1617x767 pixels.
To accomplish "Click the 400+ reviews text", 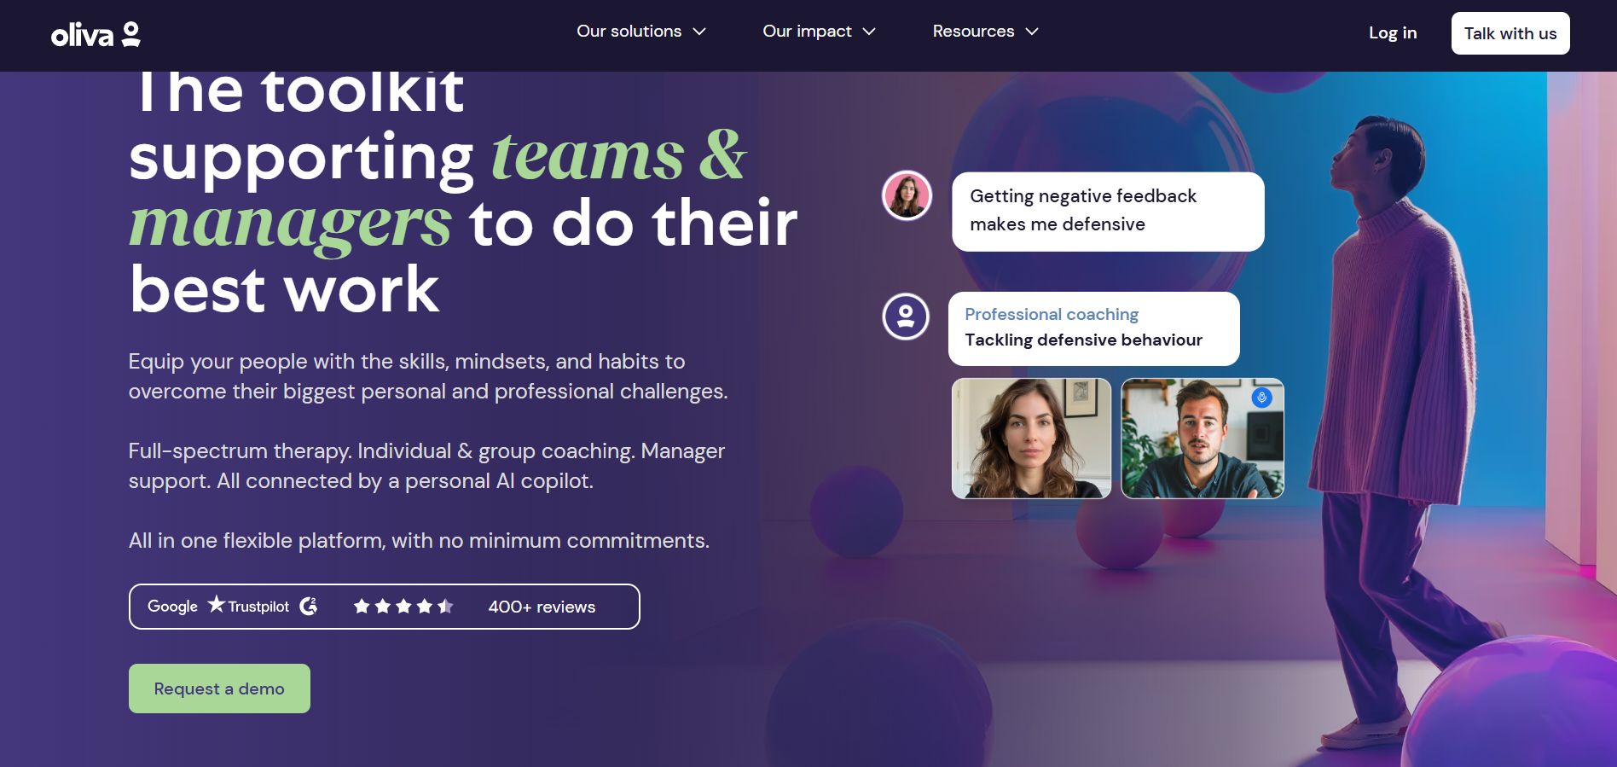I will tap(542, 607).
